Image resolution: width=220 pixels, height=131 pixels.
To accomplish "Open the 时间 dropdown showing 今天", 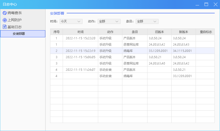I will [x=71, y=21].
